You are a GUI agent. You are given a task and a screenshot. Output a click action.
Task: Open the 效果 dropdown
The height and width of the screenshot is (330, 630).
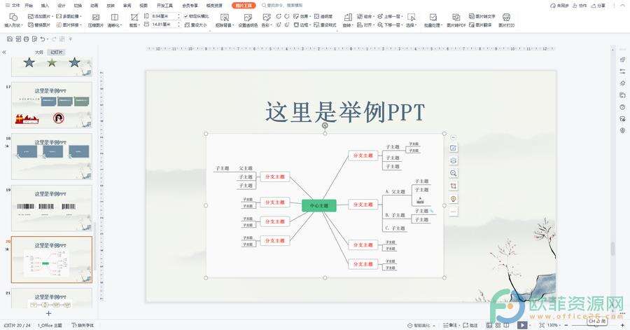tap(302, 17)
